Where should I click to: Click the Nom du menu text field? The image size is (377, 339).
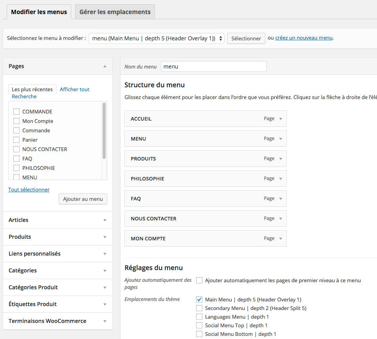pyautogui.click(x=213, y=67)
